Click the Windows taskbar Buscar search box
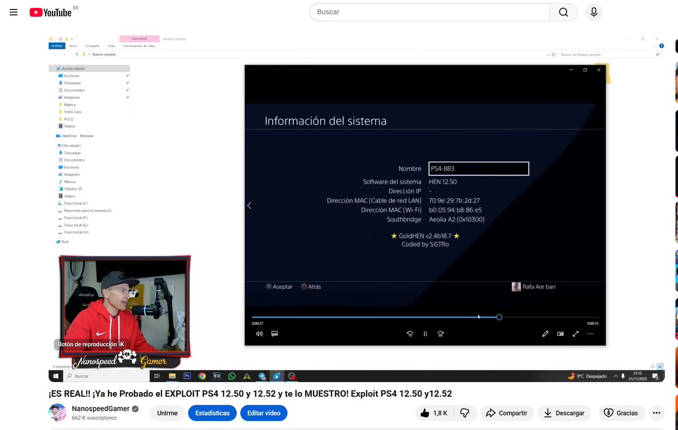678x430 pixels. [106, 376]
